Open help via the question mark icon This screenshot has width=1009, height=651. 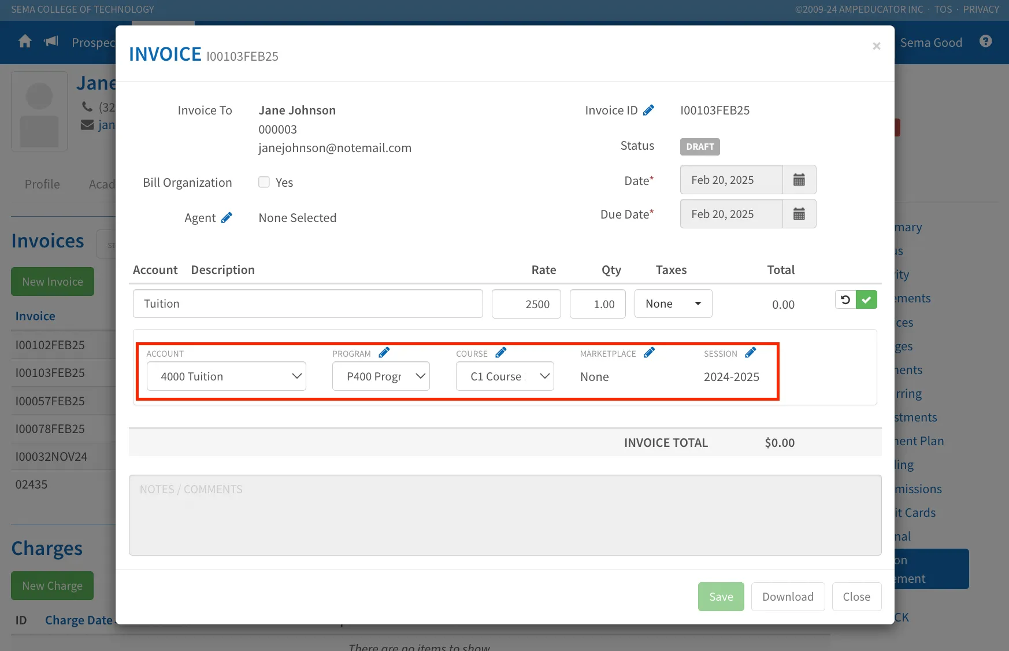point(986,42)
